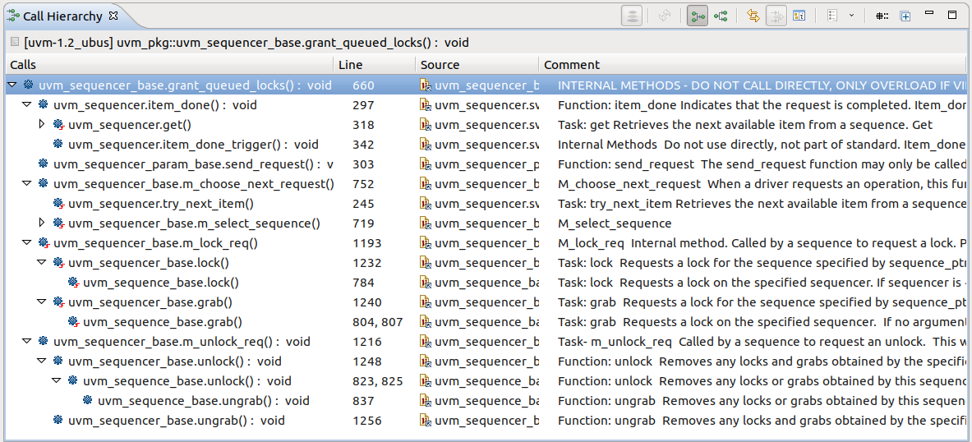This screenshot has width=972, height=442.
Task: Select uvm_sequencer.try_next_item() entry
Action: 160,204
